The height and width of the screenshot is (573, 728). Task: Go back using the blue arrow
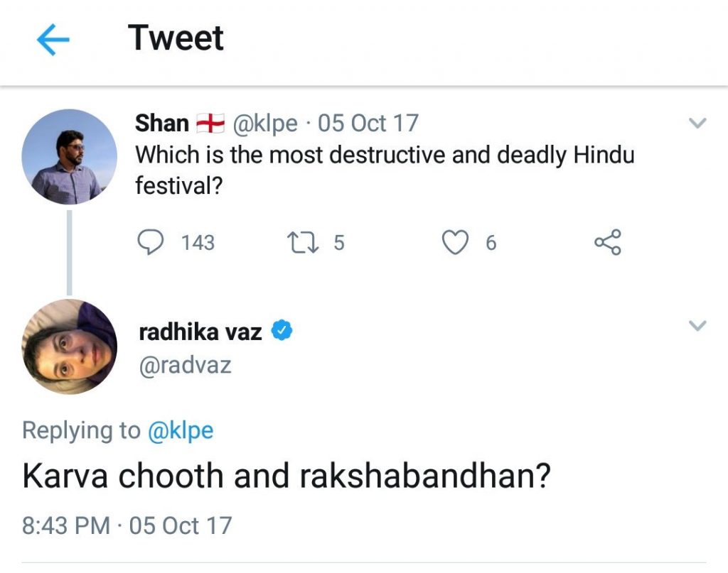[x=53, y=40]
